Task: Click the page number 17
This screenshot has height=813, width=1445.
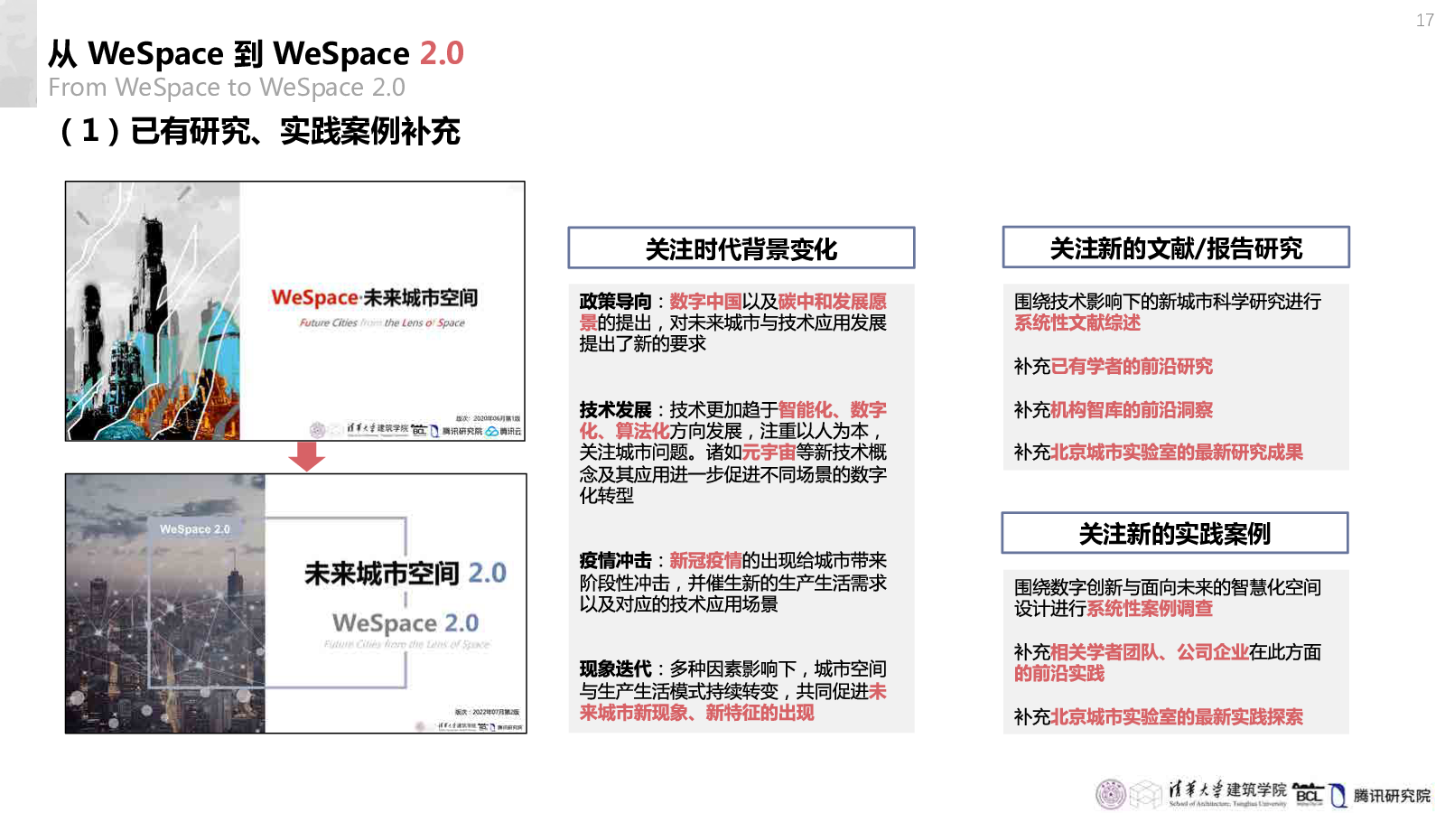Action: pyautogui.click(x=1425, y=20)
